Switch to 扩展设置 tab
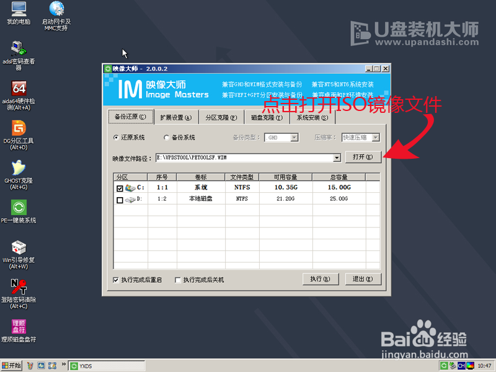This screenshot has height=372, width=496. pyautogui.click(x=176, y=118)
